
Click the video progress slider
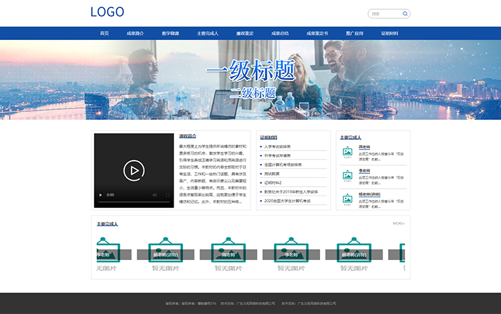(x=134, y=201)
